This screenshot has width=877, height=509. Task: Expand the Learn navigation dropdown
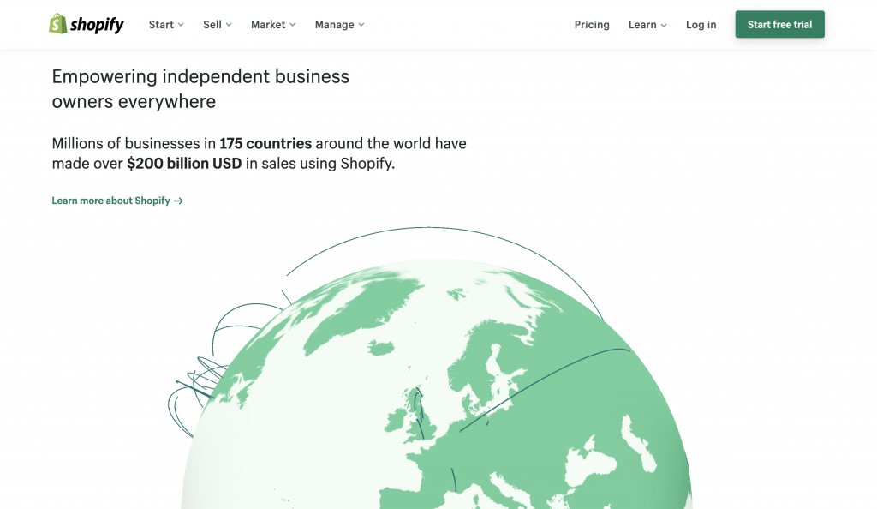click(641, 25)
